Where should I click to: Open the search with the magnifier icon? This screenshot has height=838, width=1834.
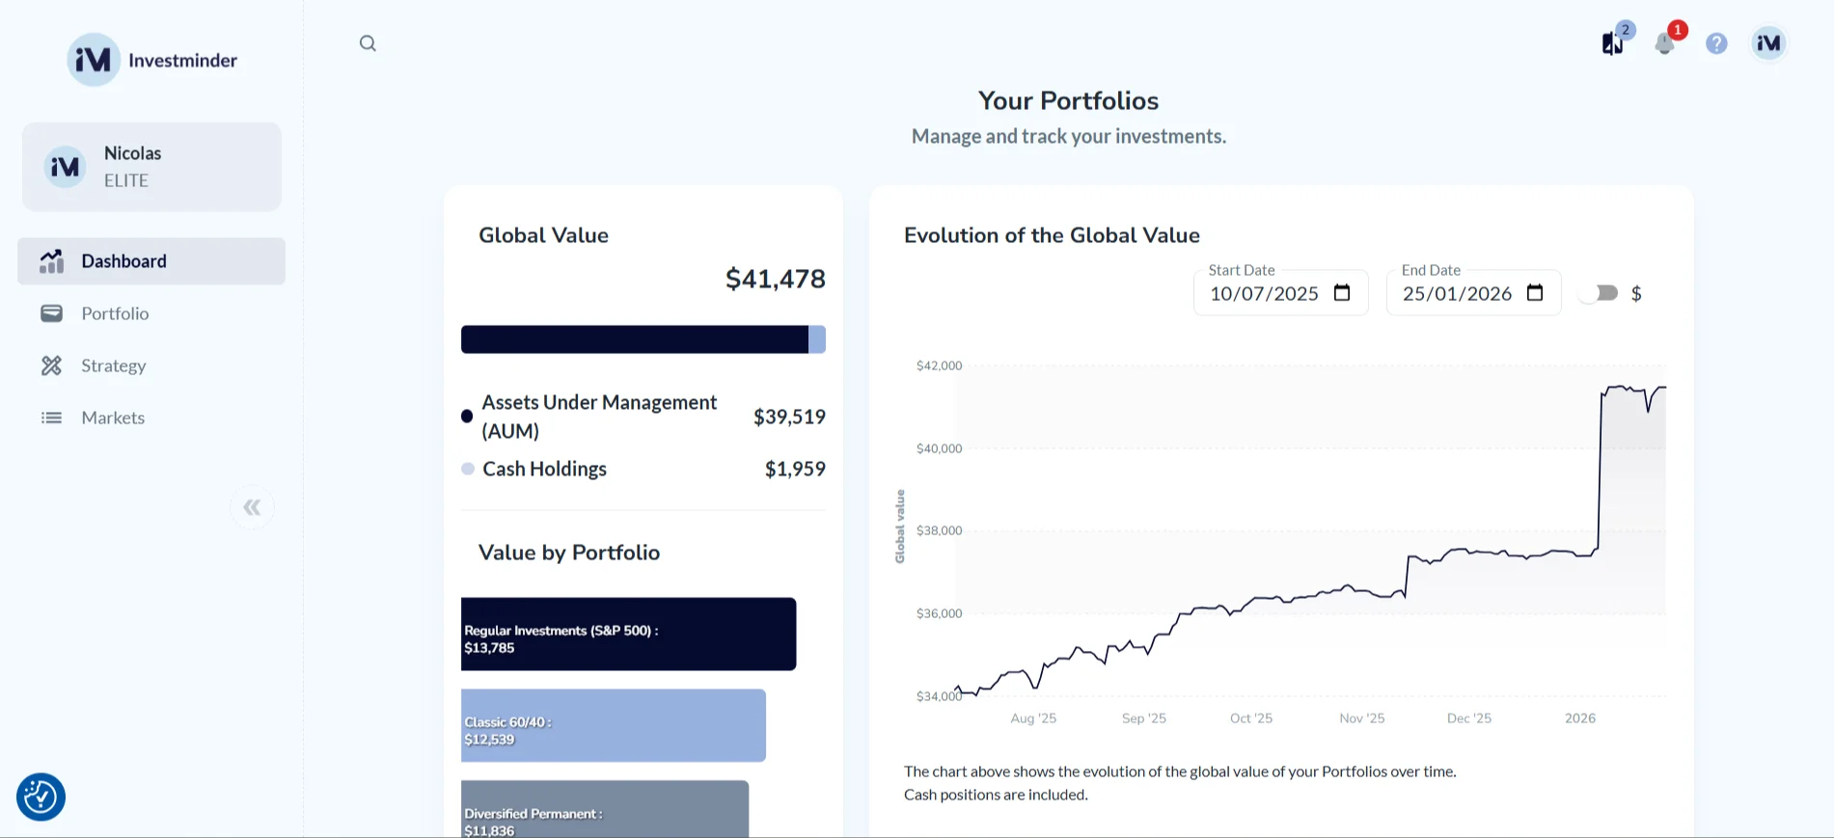click(368, 42)
